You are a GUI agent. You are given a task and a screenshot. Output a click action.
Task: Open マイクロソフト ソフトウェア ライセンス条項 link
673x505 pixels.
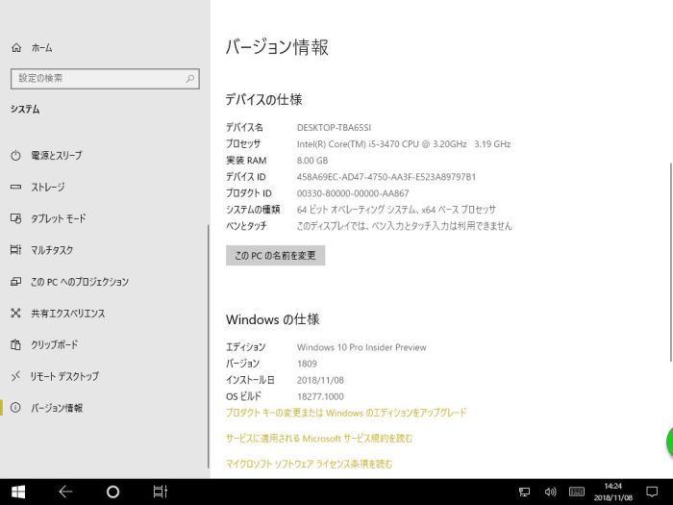[x=309, y=464]
